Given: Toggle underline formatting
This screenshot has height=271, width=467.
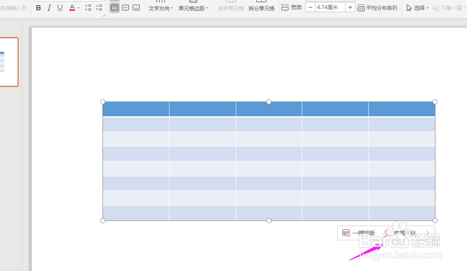Looking at the screenshot, I should click(59, 8).
